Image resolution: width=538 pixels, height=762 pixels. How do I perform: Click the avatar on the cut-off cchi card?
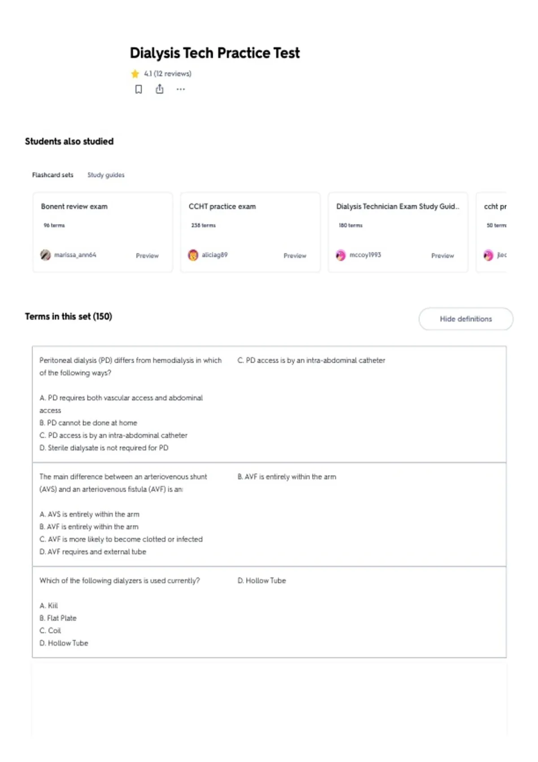pyautogui.click(x=488, y=255)
